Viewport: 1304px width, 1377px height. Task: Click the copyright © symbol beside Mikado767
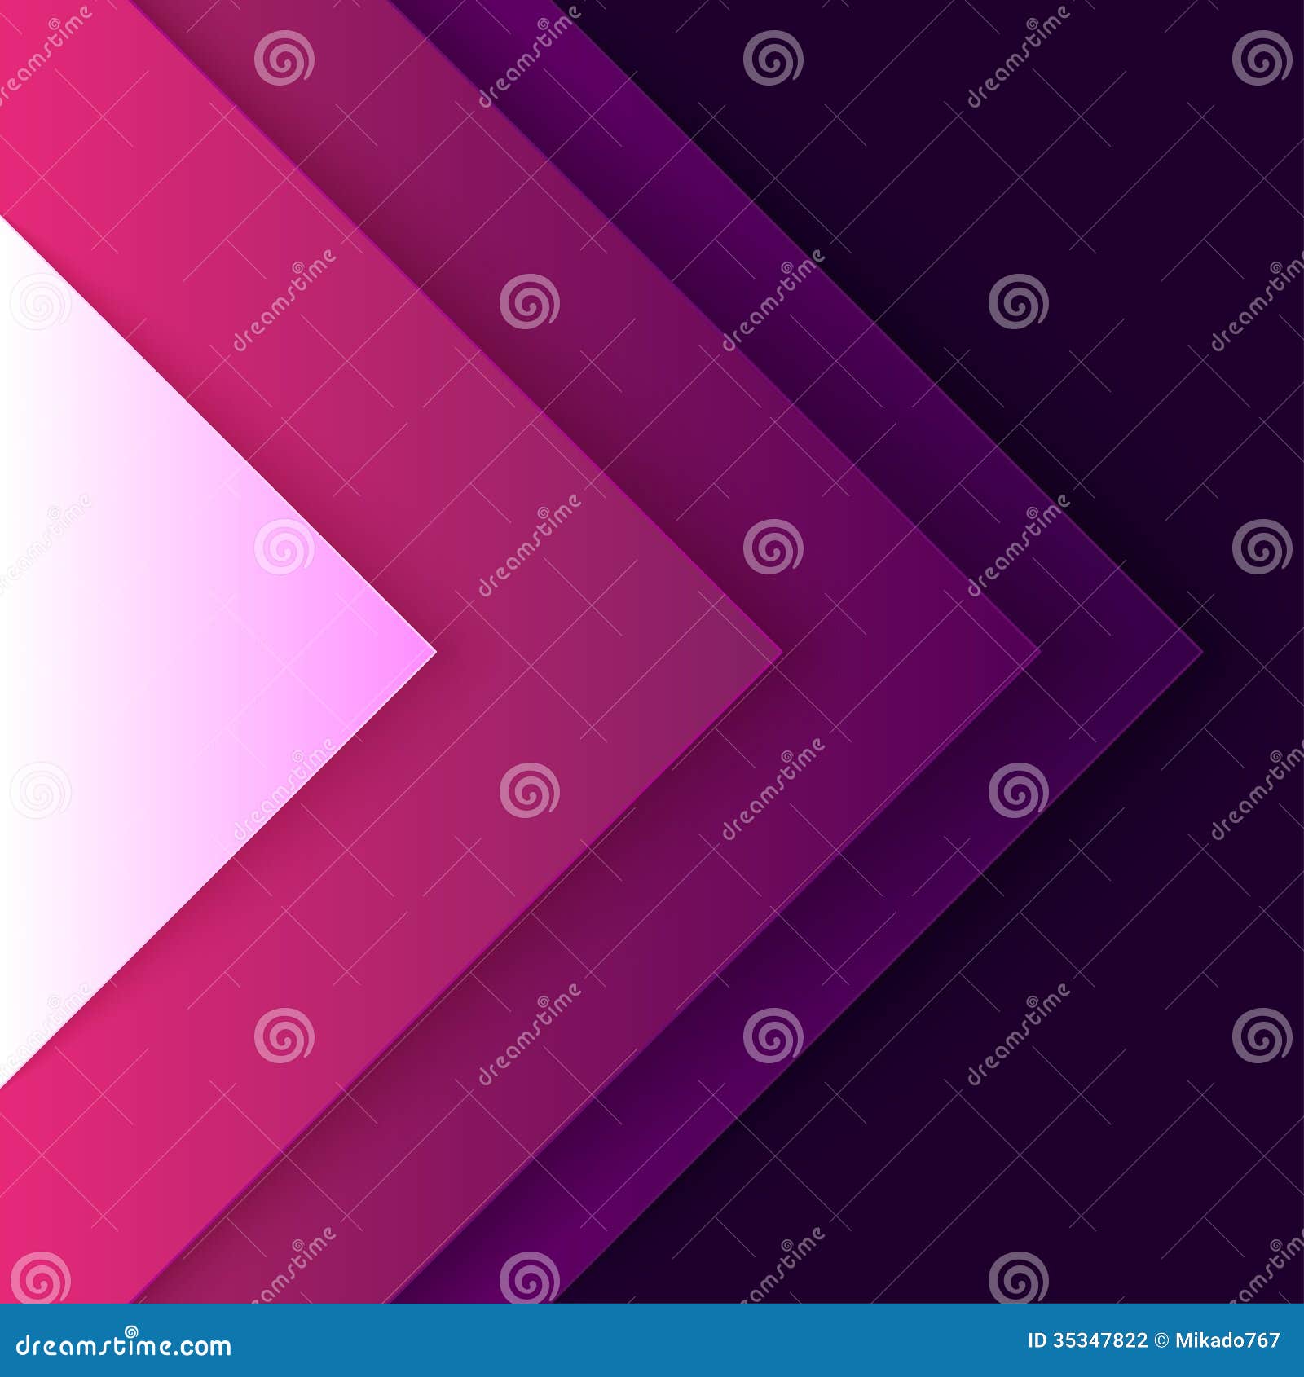(1162, 1340)
